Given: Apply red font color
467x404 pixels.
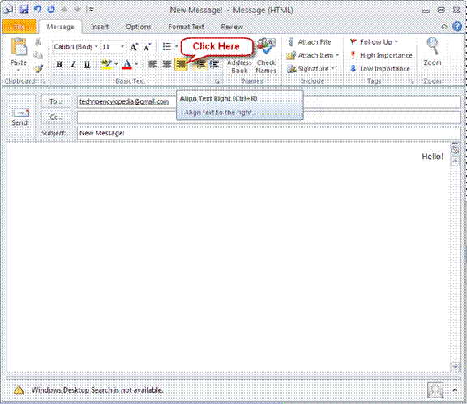Looking at the screenshot, I should coord(126,64).
